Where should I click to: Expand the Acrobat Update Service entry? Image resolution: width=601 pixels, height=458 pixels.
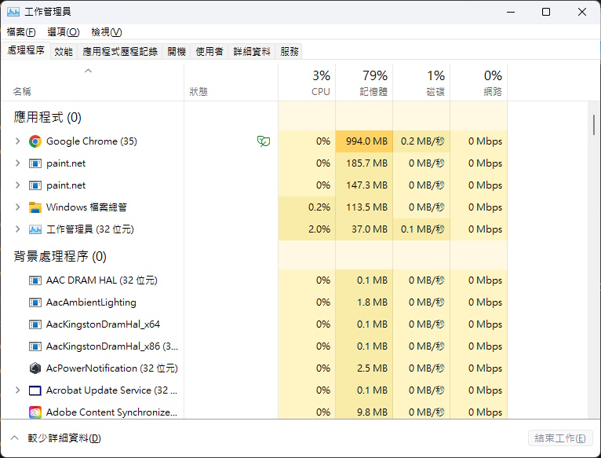pos(17,390)
